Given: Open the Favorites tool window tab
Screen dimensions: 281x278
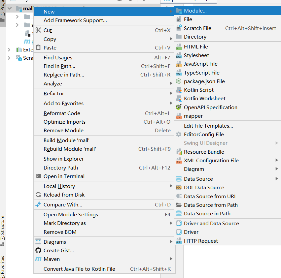Looking at the screenshot, I should click(3, 267).
